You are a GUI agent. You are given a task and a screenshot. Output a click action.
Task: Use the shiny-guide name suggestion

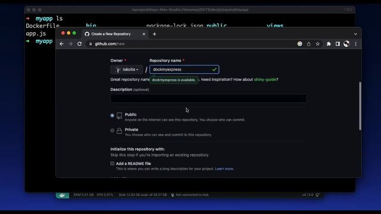(265, 79)
